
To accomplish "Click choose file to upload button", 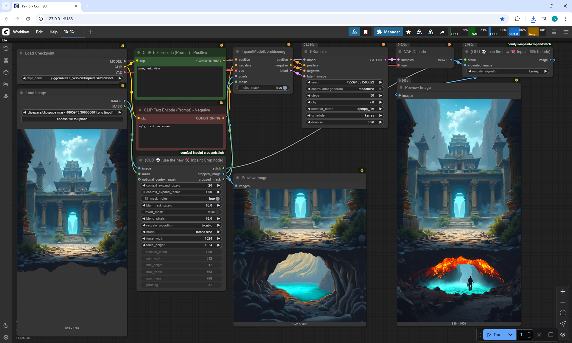I will (72, 119).
